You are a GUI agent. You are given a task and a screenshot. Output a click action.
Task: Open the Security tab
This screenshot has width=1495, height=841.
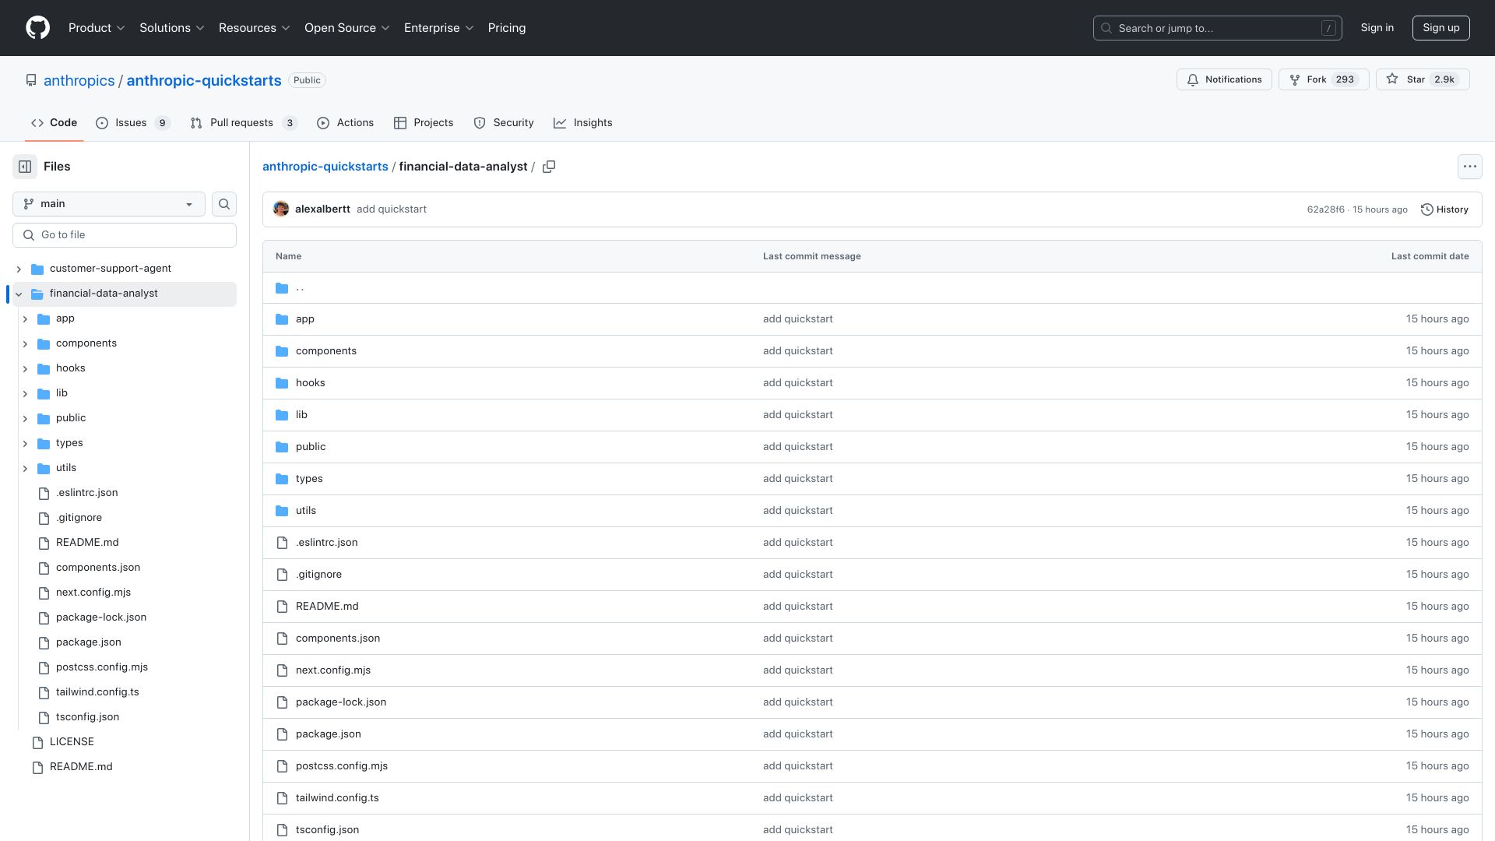pyautogui.click(x=503, y=123)
